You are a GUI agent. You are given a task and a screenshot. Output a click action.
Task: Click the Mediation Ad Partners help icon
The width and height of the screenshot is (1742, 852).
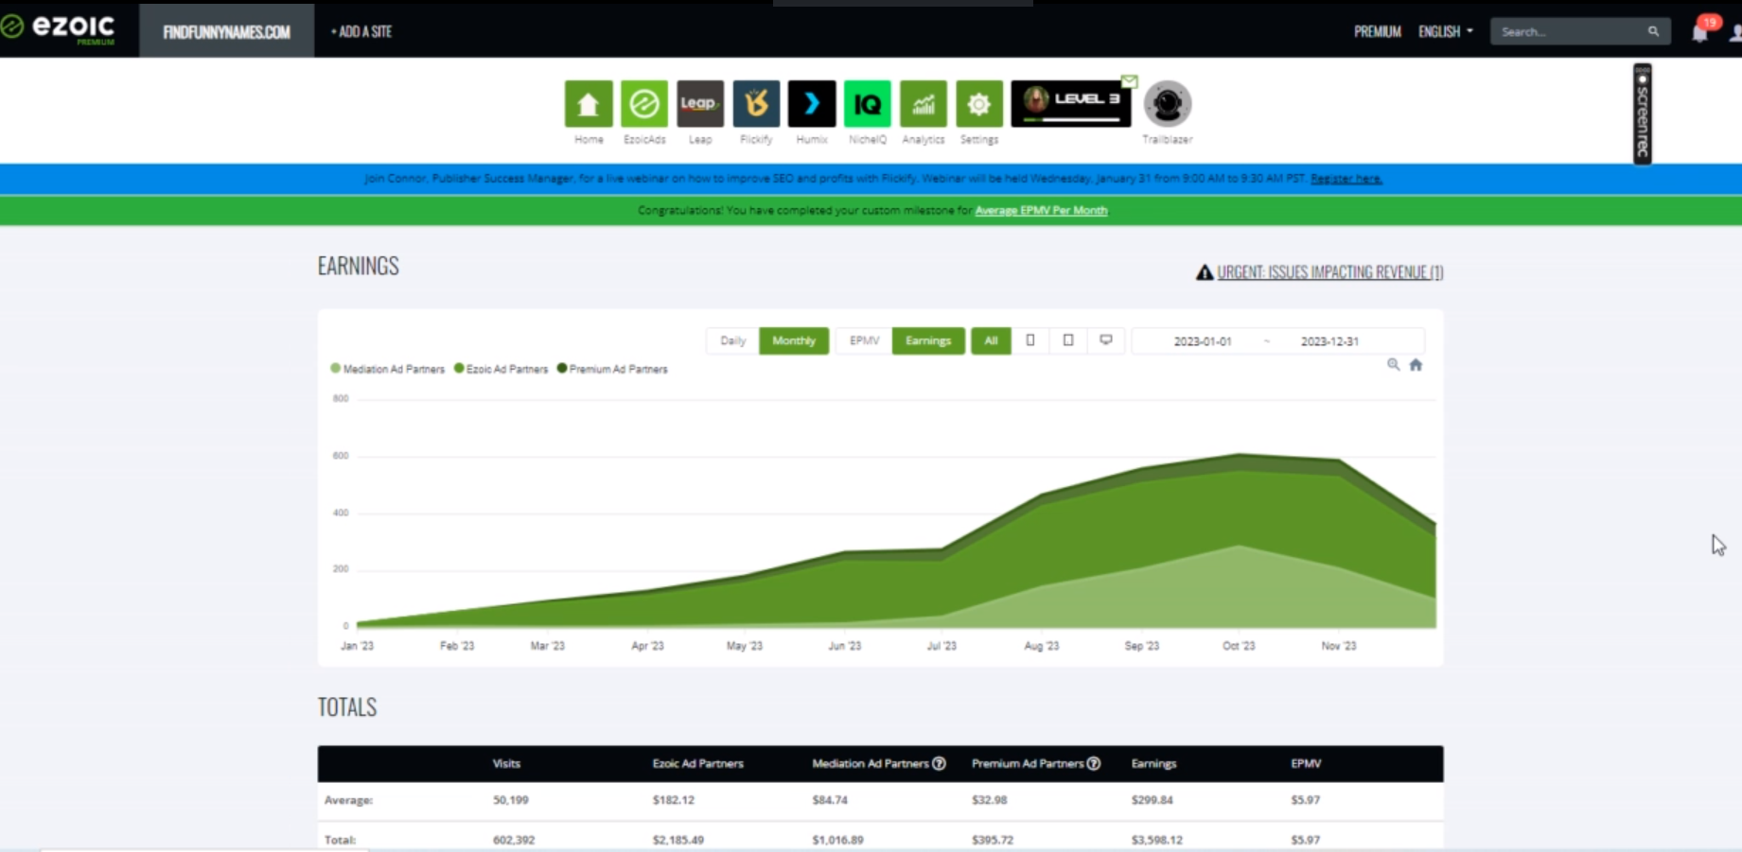click(x=939, y=763)
